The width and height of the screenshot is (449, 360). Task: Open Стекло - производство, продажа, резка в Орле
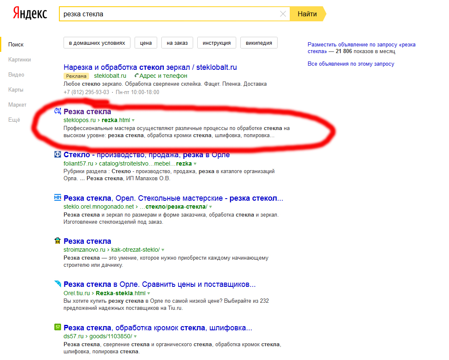147,155
